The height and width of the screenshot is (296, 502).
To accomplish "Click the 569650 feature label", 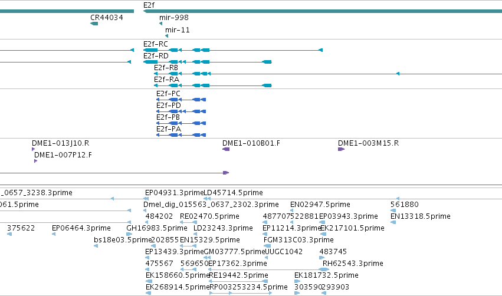I will pos(194,264).
